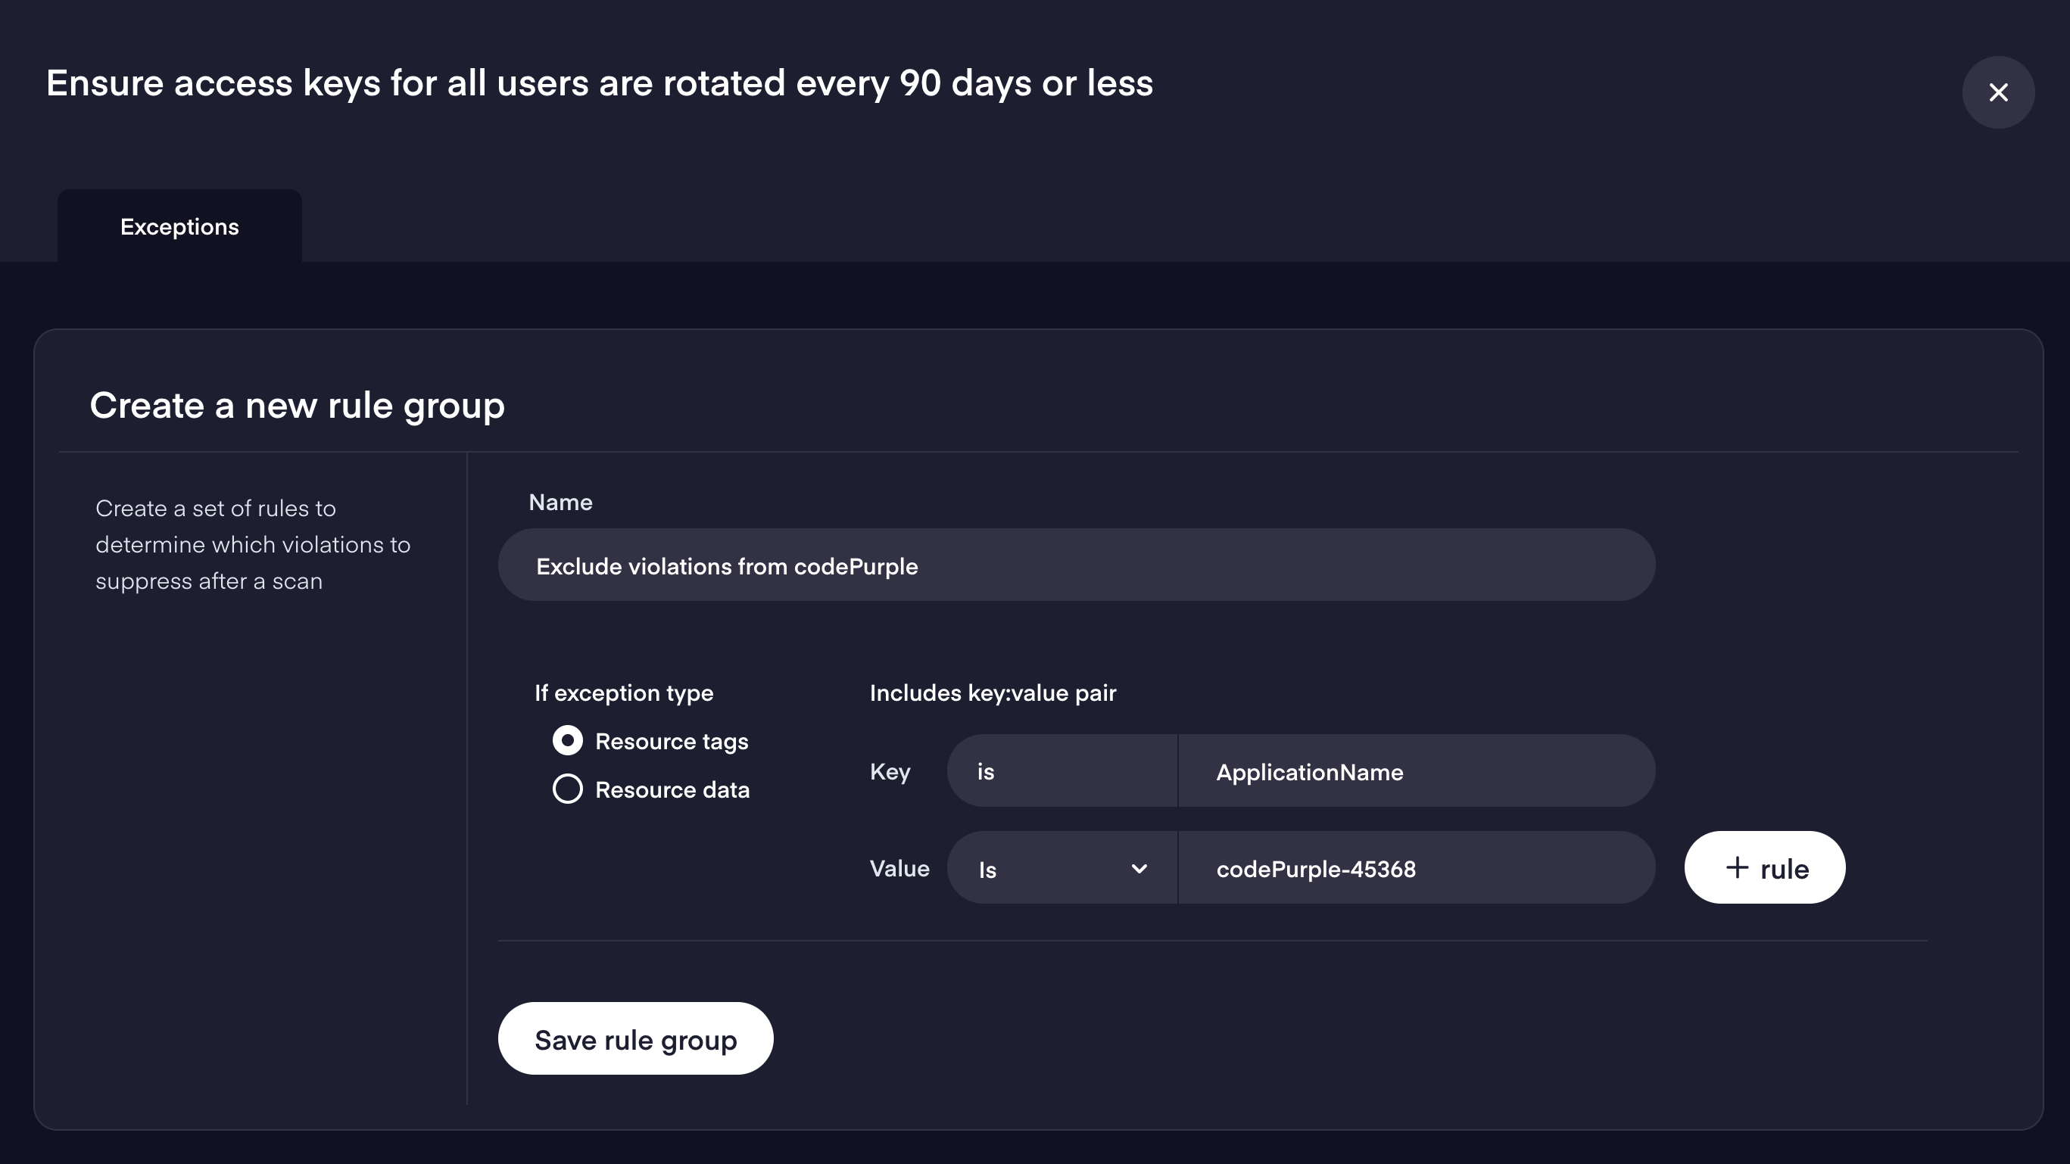Click the Name field label
The image size is (2070, 1164).
[x=560, y=502]
